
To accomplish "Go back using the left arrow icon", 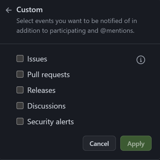I will (9, 10).
